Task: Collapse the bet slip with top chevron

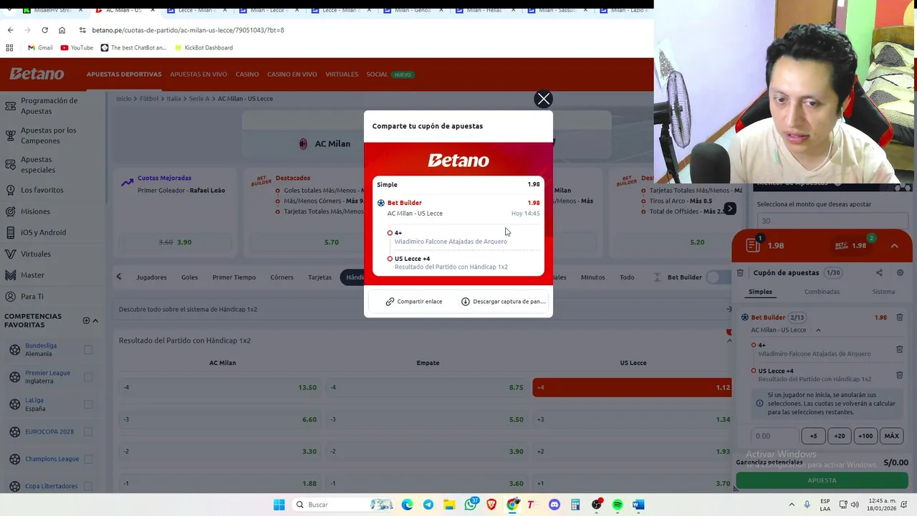Action: tap(894, 246)
